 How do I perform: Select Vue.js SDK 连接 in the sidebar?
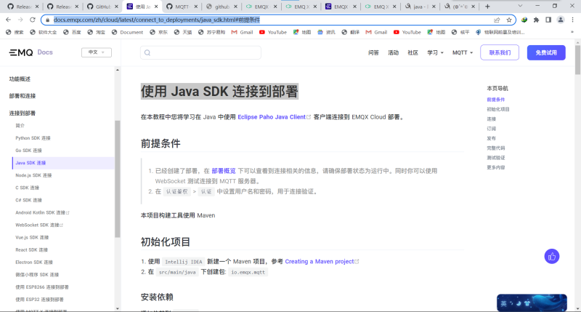(x=32, y=237)
